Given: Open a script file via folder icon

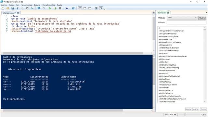Looking at the screenshot, I should (8, 8).
